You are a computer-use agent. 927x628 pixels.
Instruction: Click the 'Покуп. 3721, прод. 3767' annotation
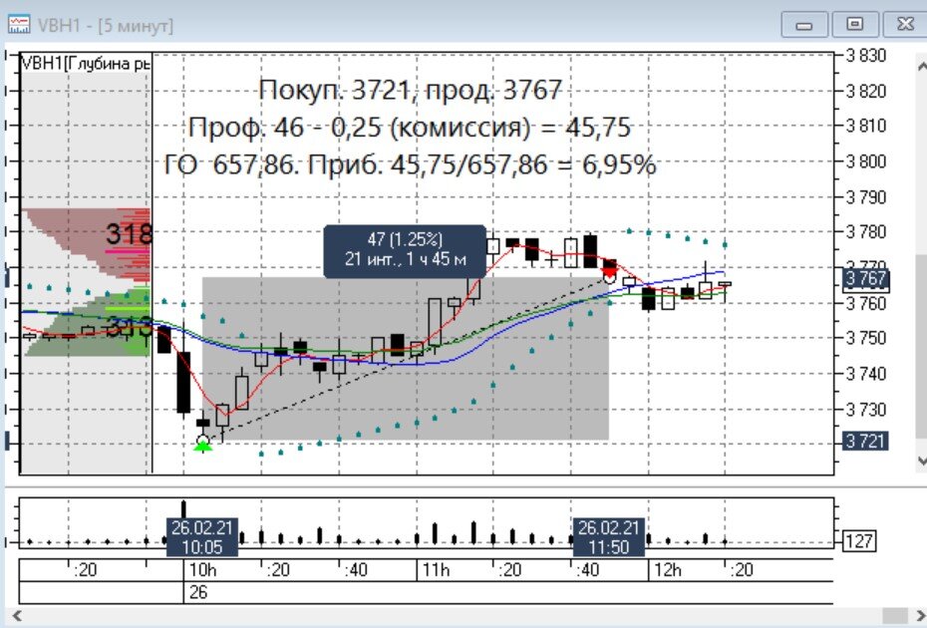410,91
